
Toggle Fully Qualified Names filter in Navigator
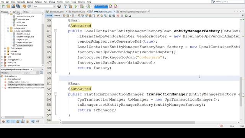pos(28,122)
